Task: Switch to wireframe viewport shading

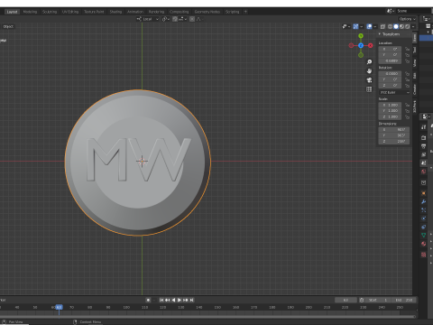Action: [391, 26]
